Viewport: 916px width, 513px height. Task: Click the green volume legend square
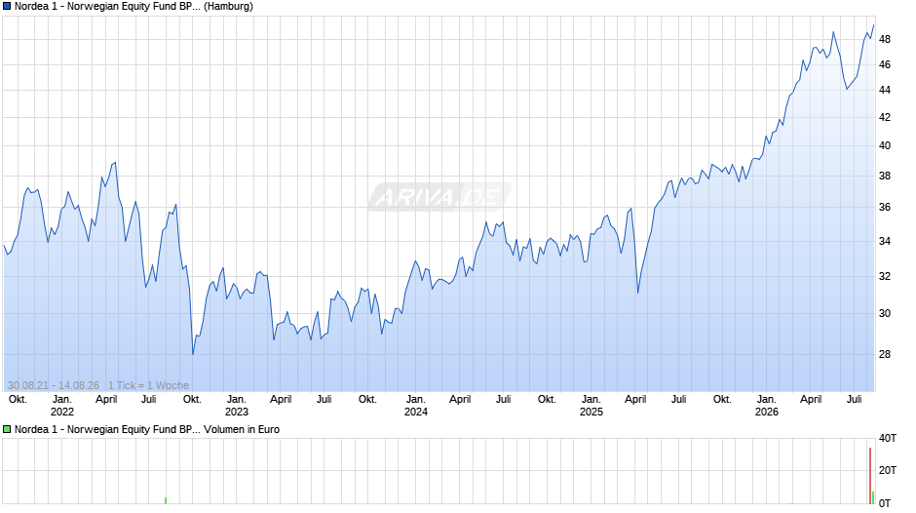pos(7,429)
